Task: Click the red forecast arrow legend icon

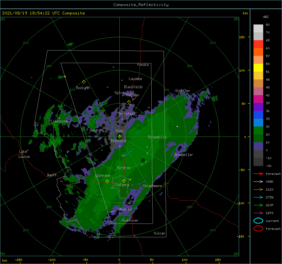Action: click(258, 174)
